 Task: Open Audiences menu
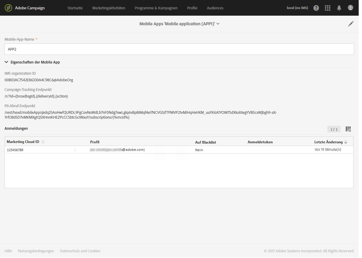215,8
